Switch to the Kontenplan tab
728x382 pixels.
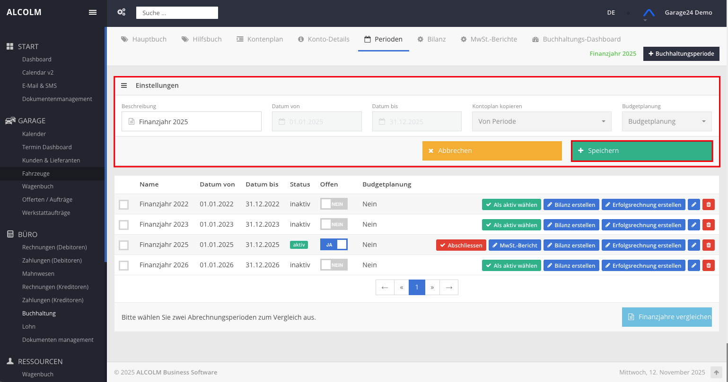(260, 39)
